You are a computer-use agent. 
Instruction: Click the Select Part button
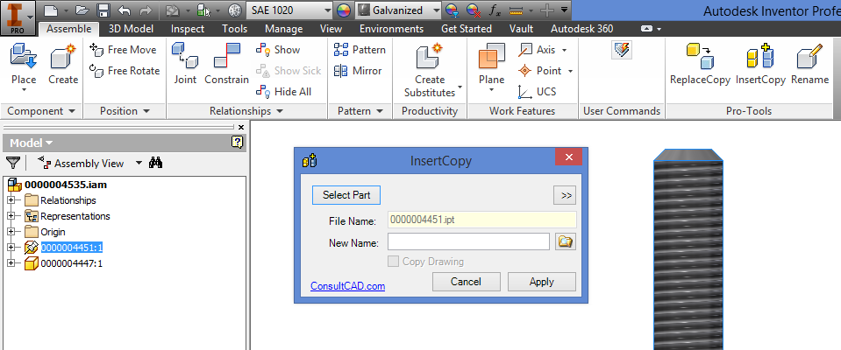[346, 195]
